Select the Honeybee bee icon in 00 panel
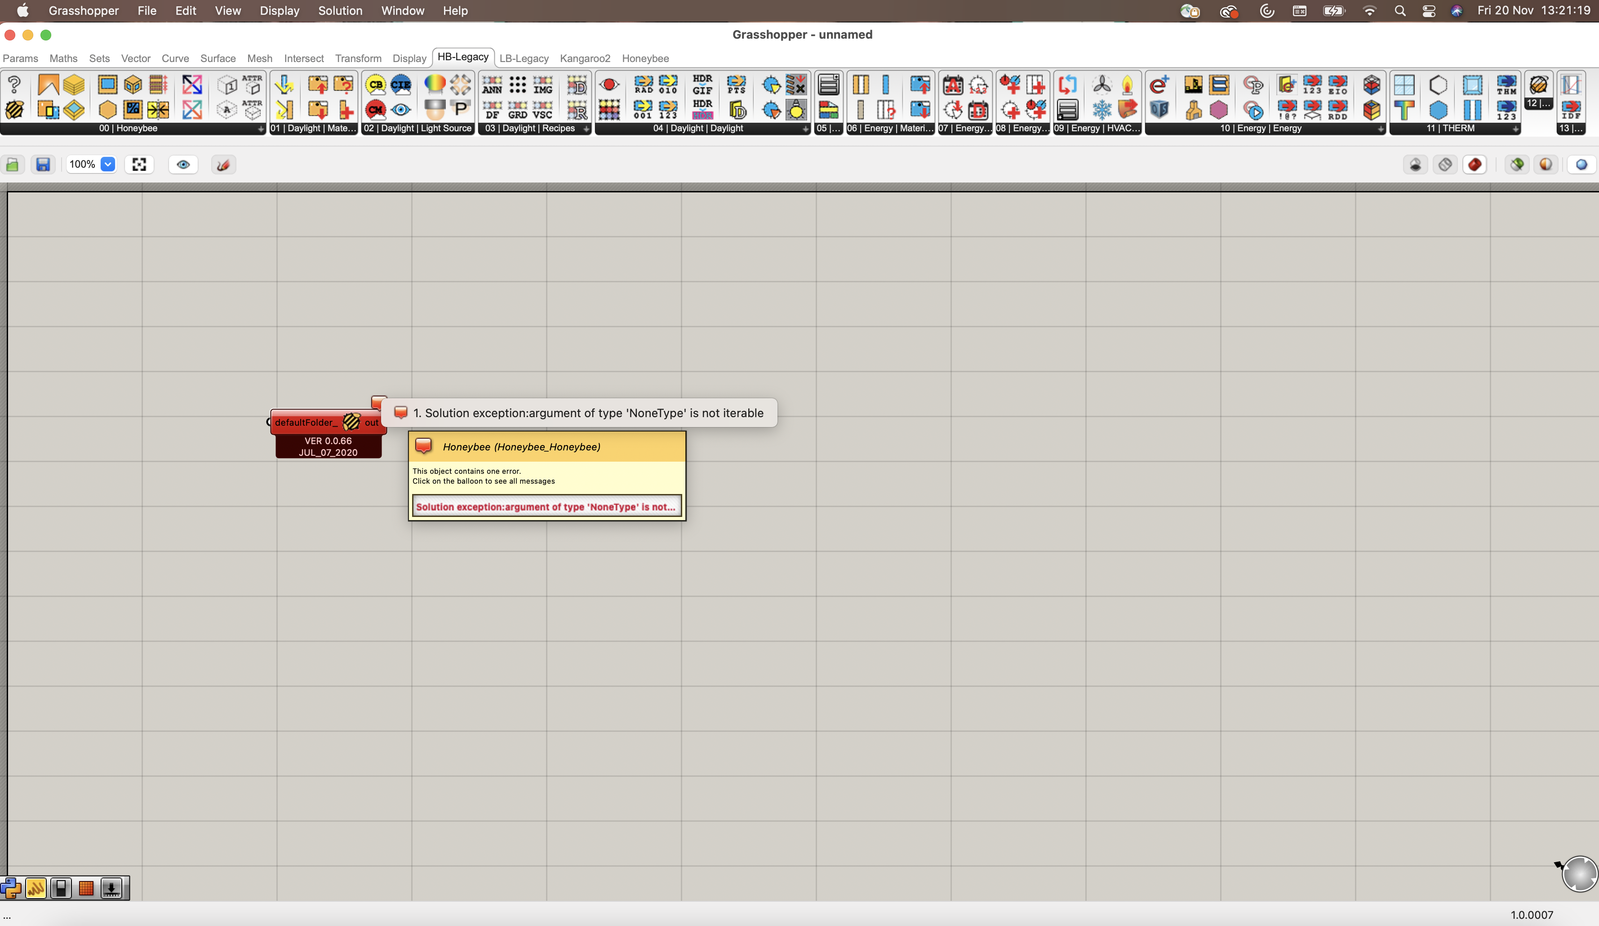Screen dimensions: 1599x926 [14, 109]
